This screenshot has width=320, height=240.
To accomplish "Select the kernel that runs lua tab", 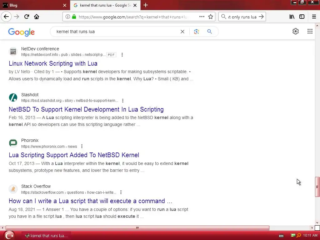I will pos(105,5).
